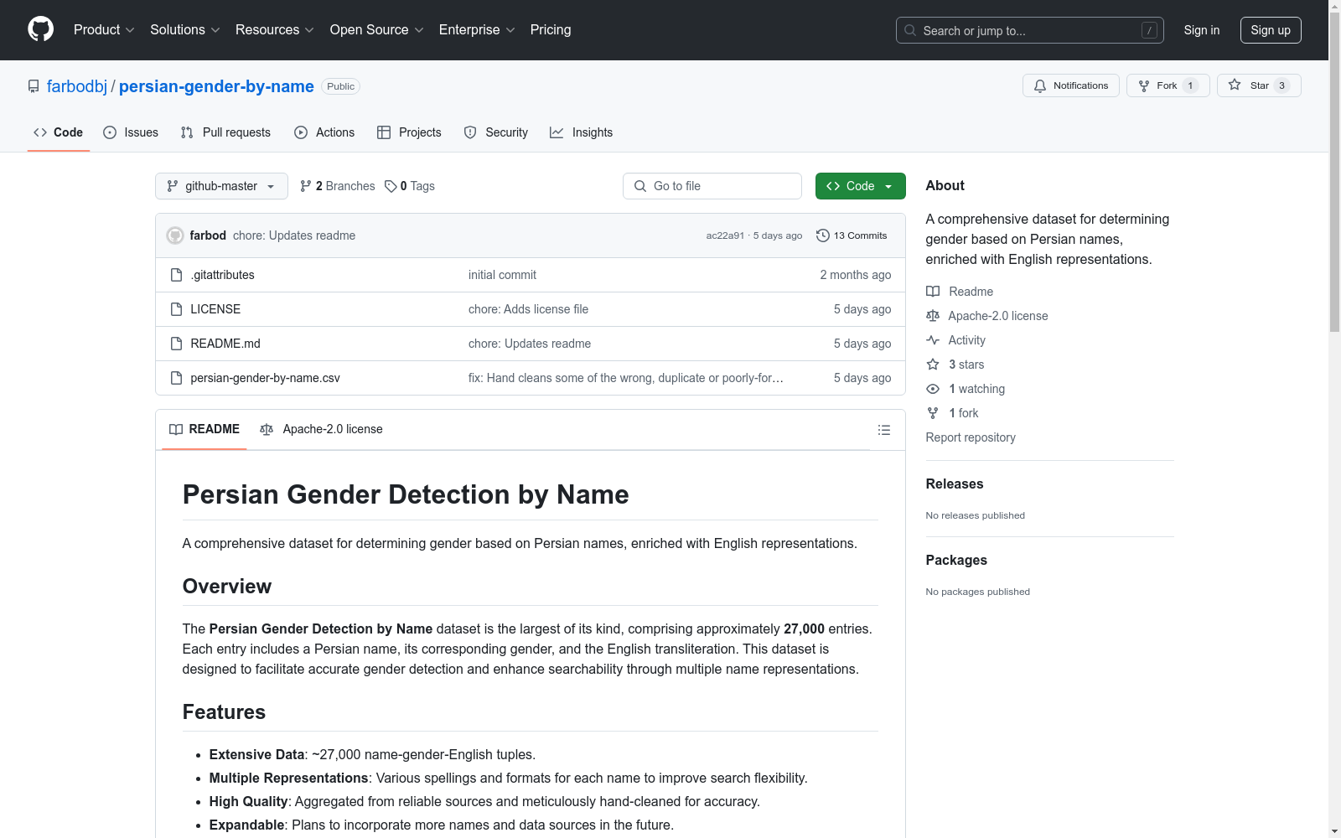Click the eye icon beside 1 watching
Screen dimensions: 1341x838
tap(933, 389)
